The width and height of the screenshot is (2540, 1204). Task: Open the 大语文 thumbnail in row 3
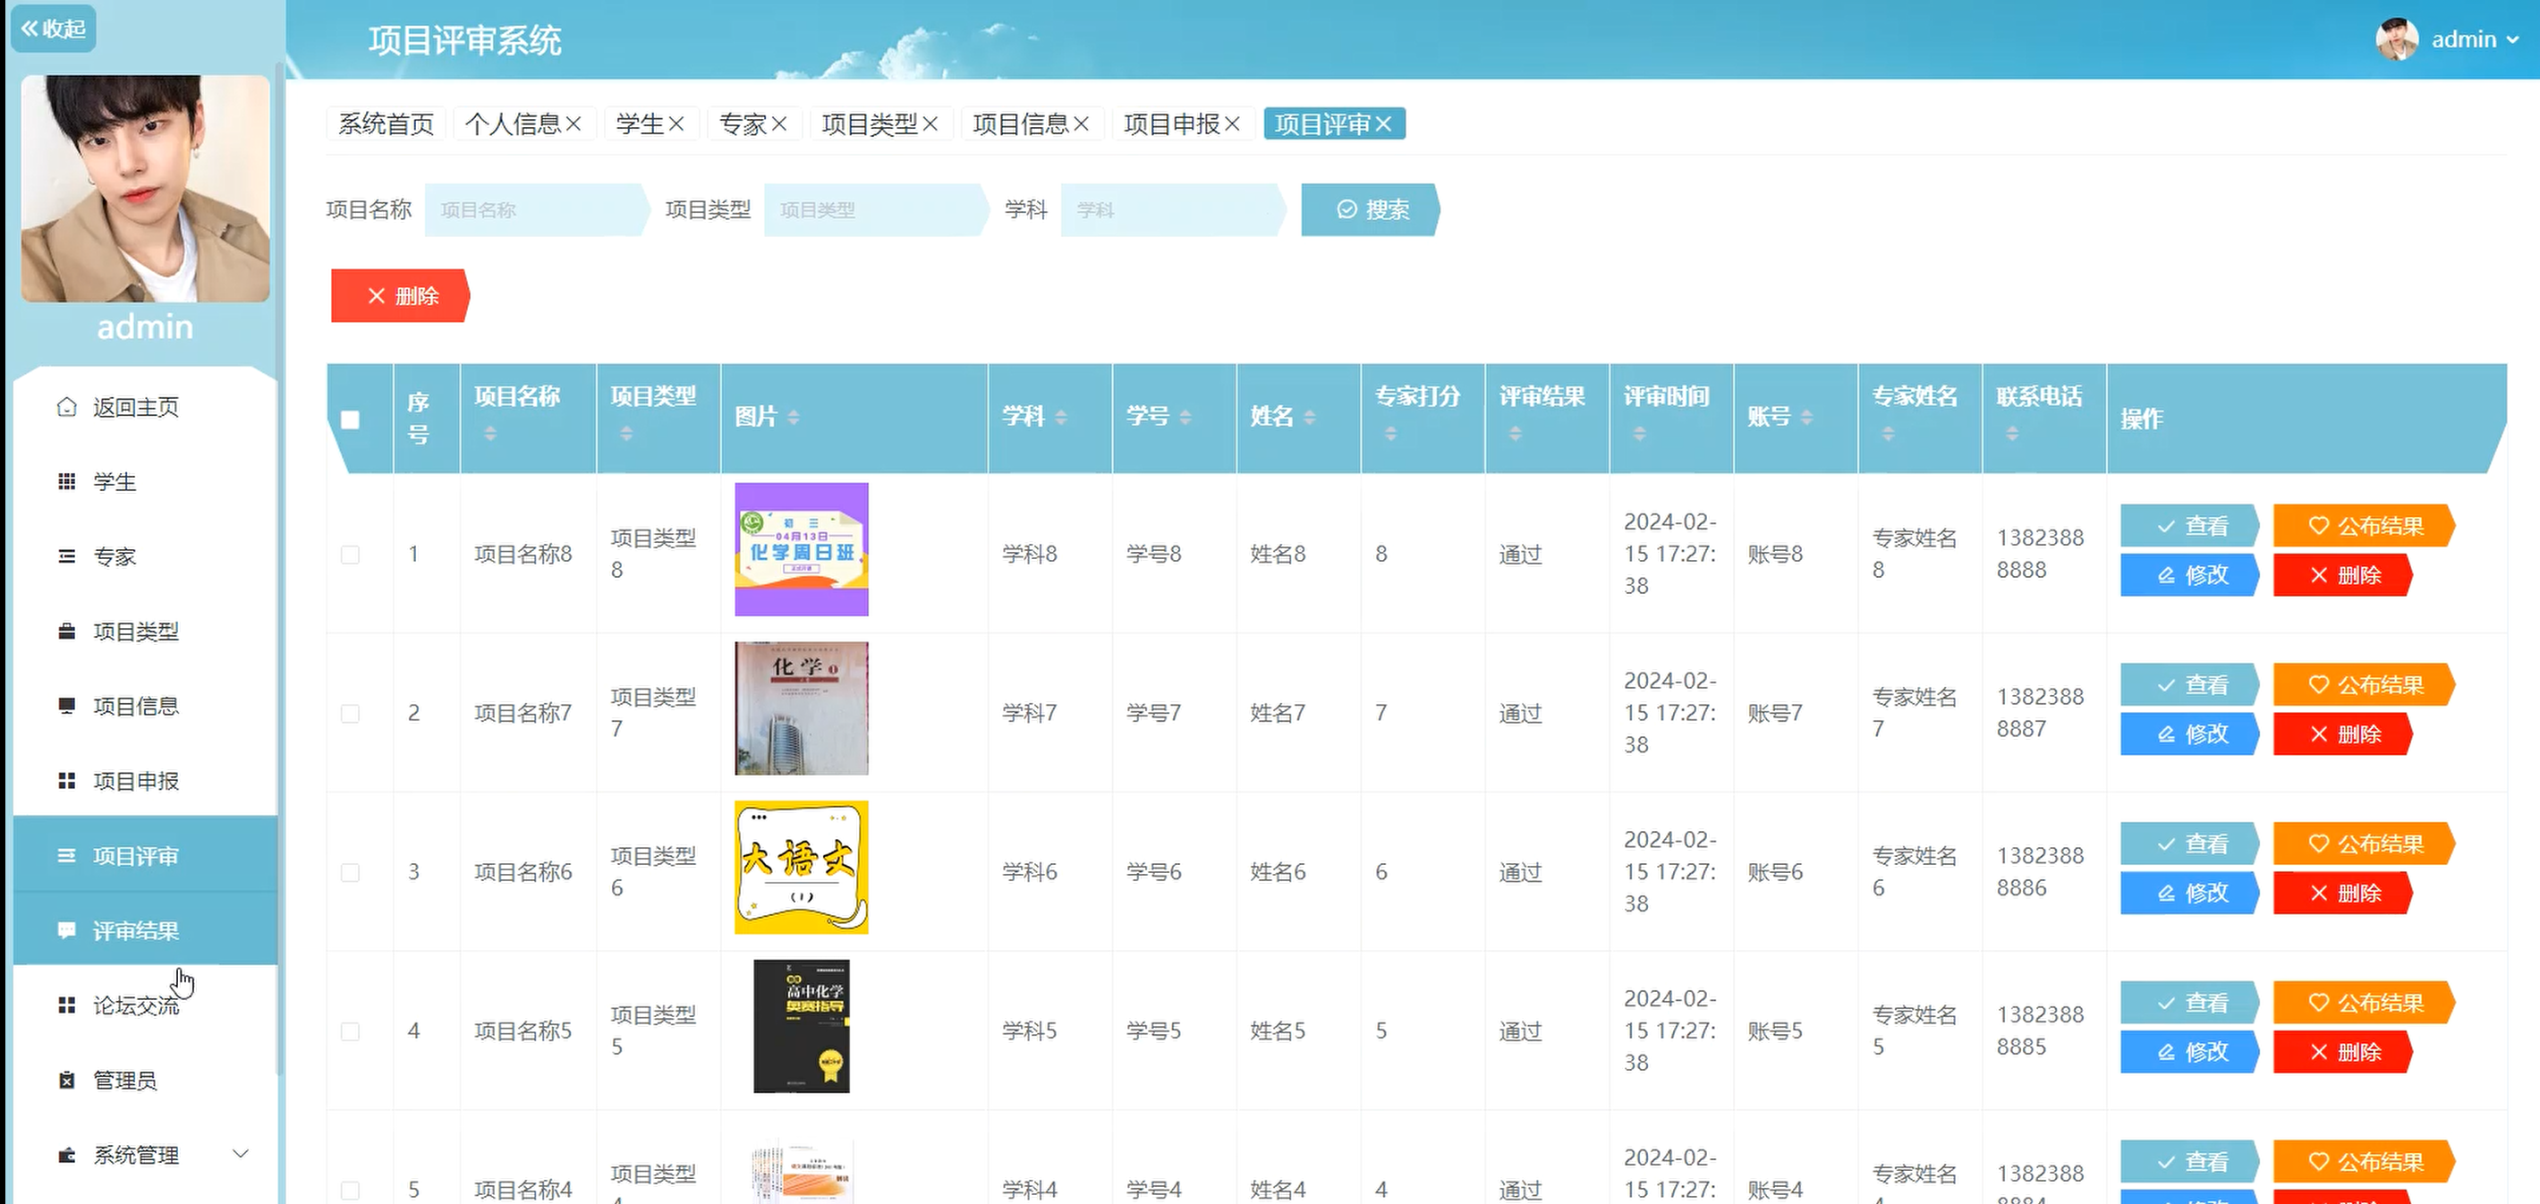[801, 867]
